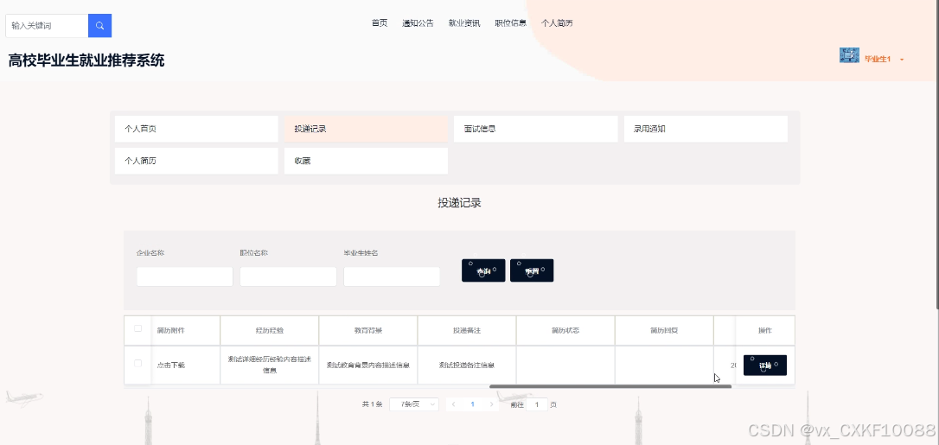This screenshot has height=445, width=939.
Task: Open the 7条/页 page size dropdown
Action: click(x=414, y=404)
